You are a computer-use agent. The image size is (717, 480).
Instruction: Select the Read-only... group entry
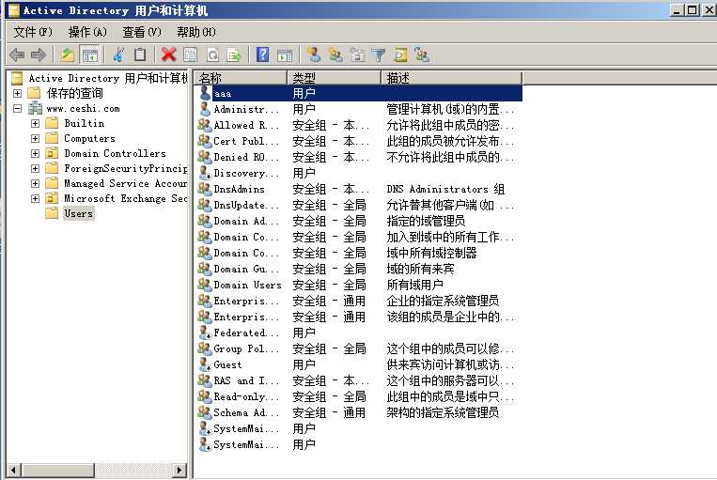(x=246, y=396)
